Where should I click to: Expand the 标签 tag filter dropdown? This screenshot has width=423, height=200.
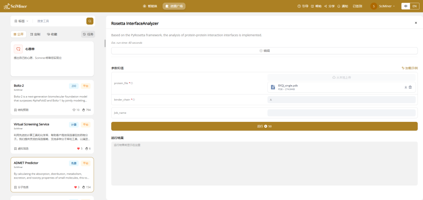(21, 21)
